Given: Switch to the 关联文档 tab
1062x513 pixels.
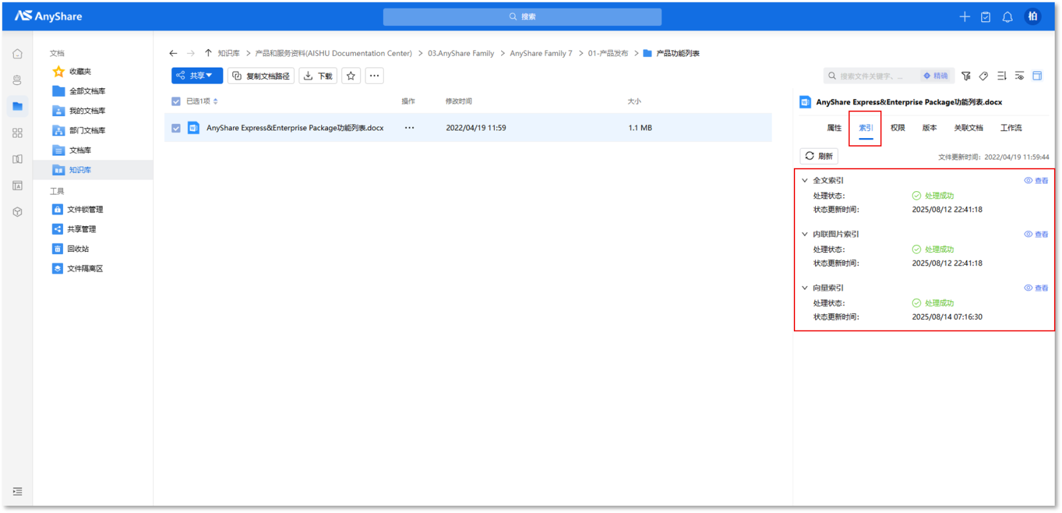Looking at the screenshot, I should point(968,128).
